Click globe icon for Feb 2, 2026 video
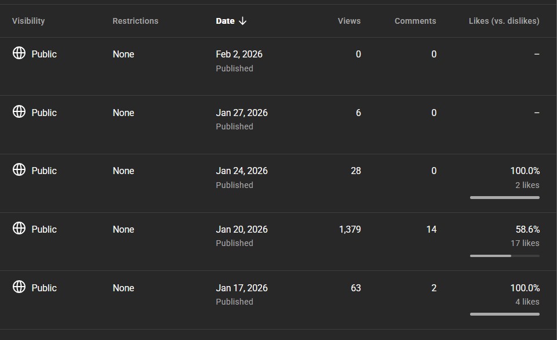The image size is (557, 340). click(19, 53)
